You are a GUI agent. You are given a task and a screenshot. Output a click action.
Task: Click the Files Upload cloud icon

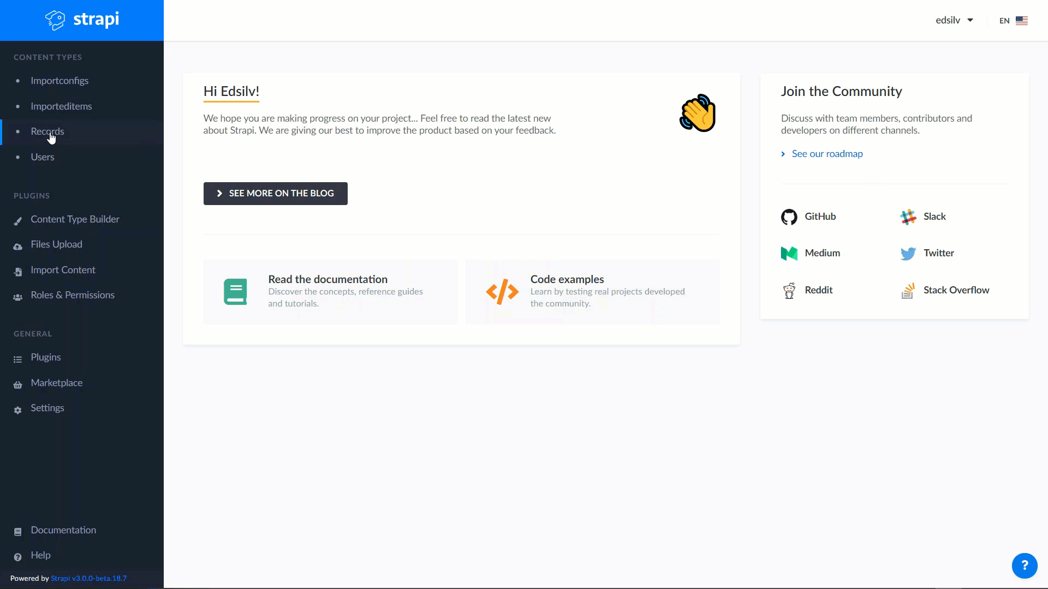tap(18, 247)
